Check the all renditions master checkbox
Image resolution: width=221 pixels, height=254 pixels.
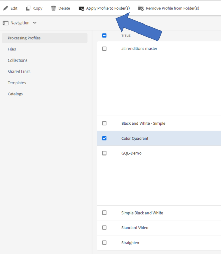pyautogui.click(x=104, y=49)
